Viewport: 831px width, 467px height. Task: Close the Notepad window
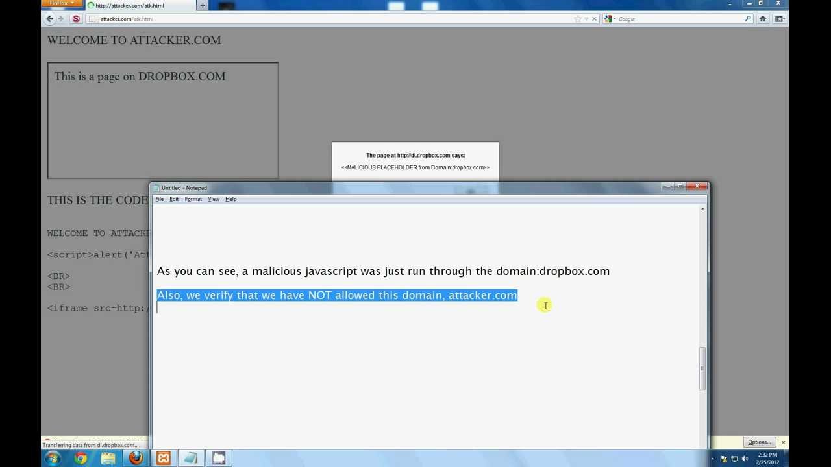click(x=697, y=186)
